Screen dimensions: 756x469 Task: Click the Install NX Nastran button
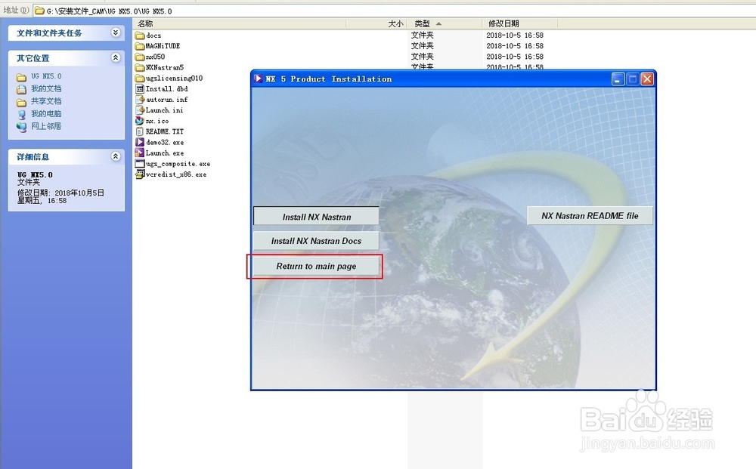316,216
